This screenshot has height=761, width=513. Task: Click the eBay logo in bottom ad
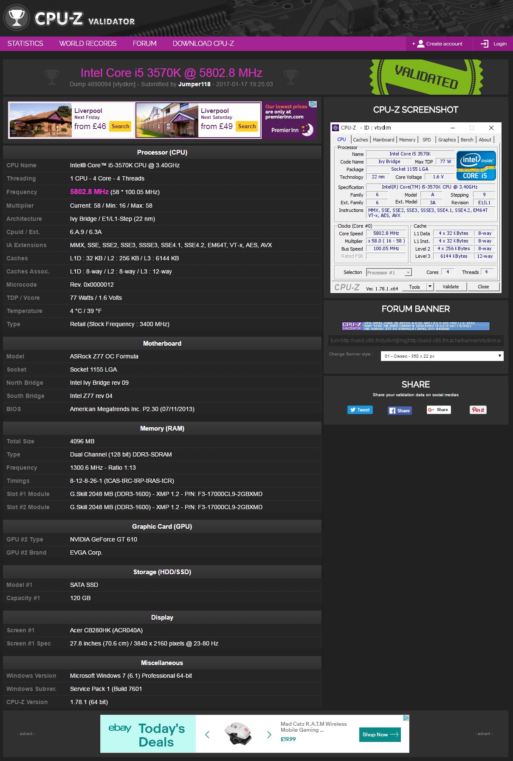[x=120, y=728]
